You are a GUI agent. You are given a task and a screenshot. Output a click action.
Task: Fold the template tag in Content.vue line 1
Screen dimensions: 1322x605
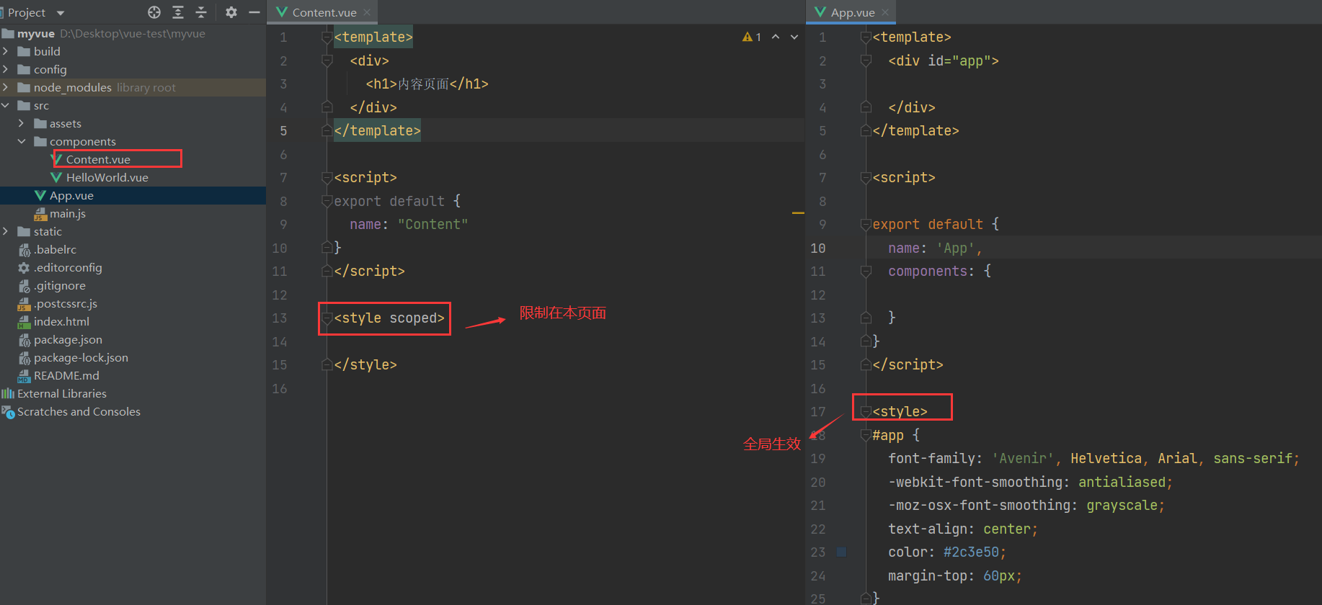point(327,37)
